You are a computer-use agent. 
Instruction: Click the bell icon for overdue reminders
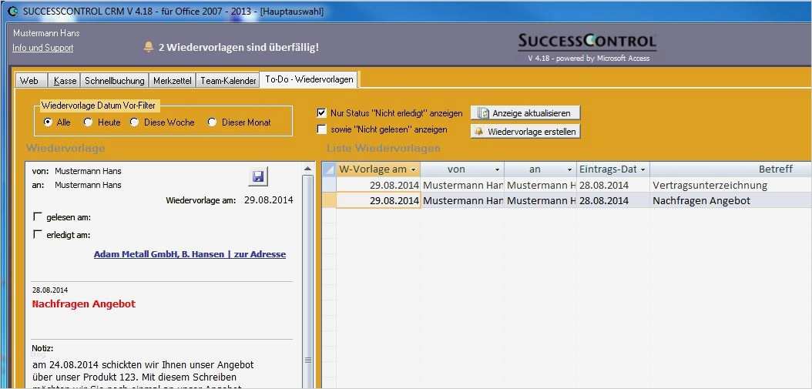coord(149,47)
